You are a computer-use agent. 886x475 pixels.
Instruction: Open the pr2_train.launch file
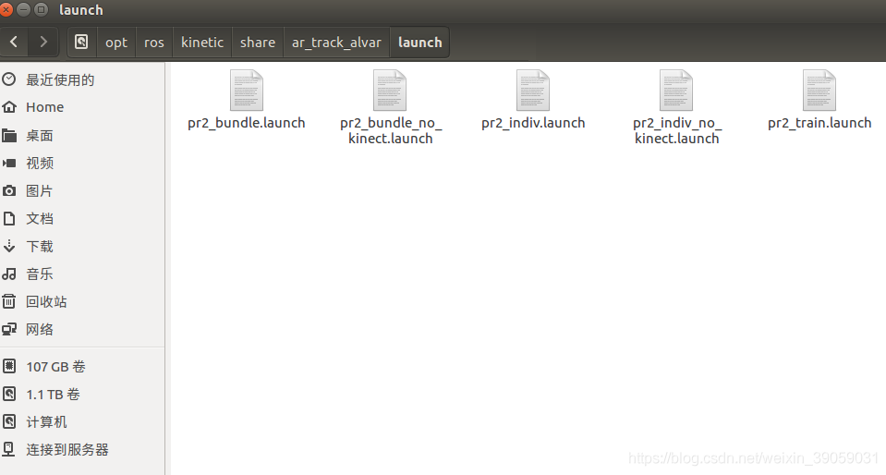pos(819,91)
